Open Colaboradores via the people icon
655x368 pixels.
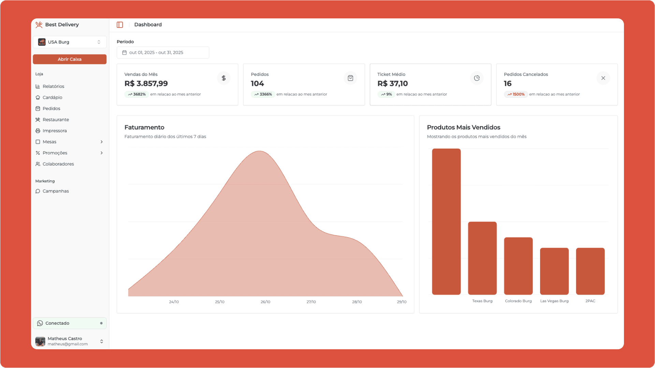coord(39,164)
